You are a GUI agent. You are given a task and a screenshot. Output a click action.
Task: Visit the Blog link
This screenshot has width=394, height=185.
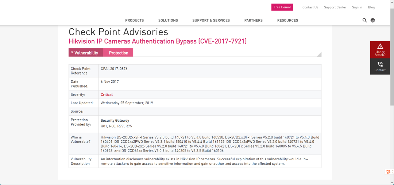pyautogui.click(x=371, y=7)
